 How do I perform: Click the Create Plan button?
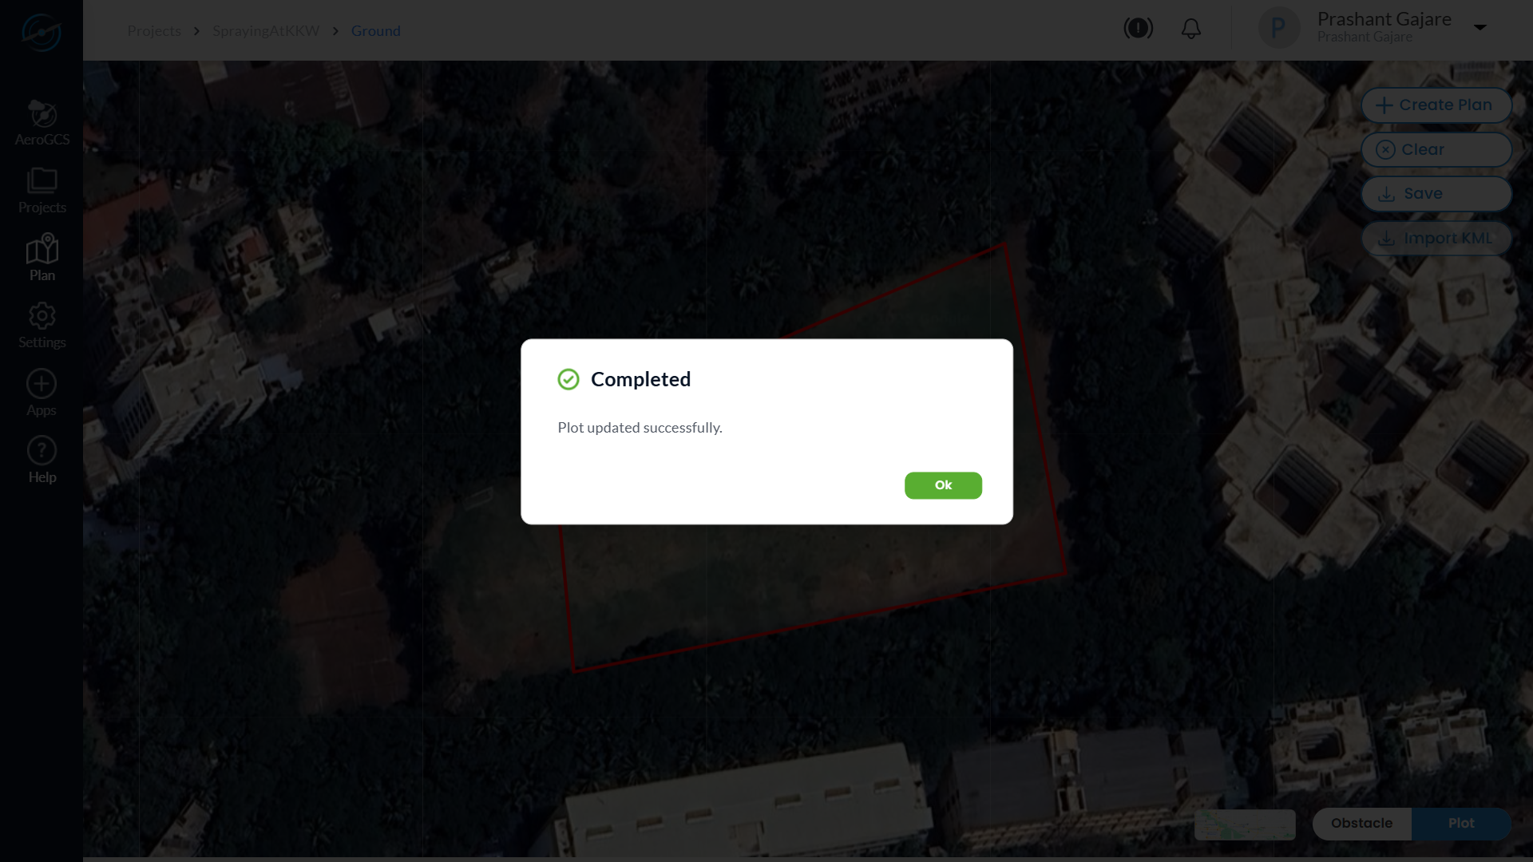tap(1436, 105)
